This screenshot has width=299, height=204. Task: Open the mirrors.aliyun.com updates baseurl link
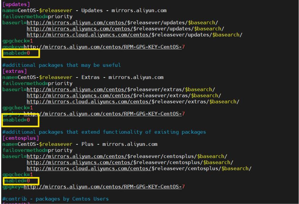coord(122,23)
